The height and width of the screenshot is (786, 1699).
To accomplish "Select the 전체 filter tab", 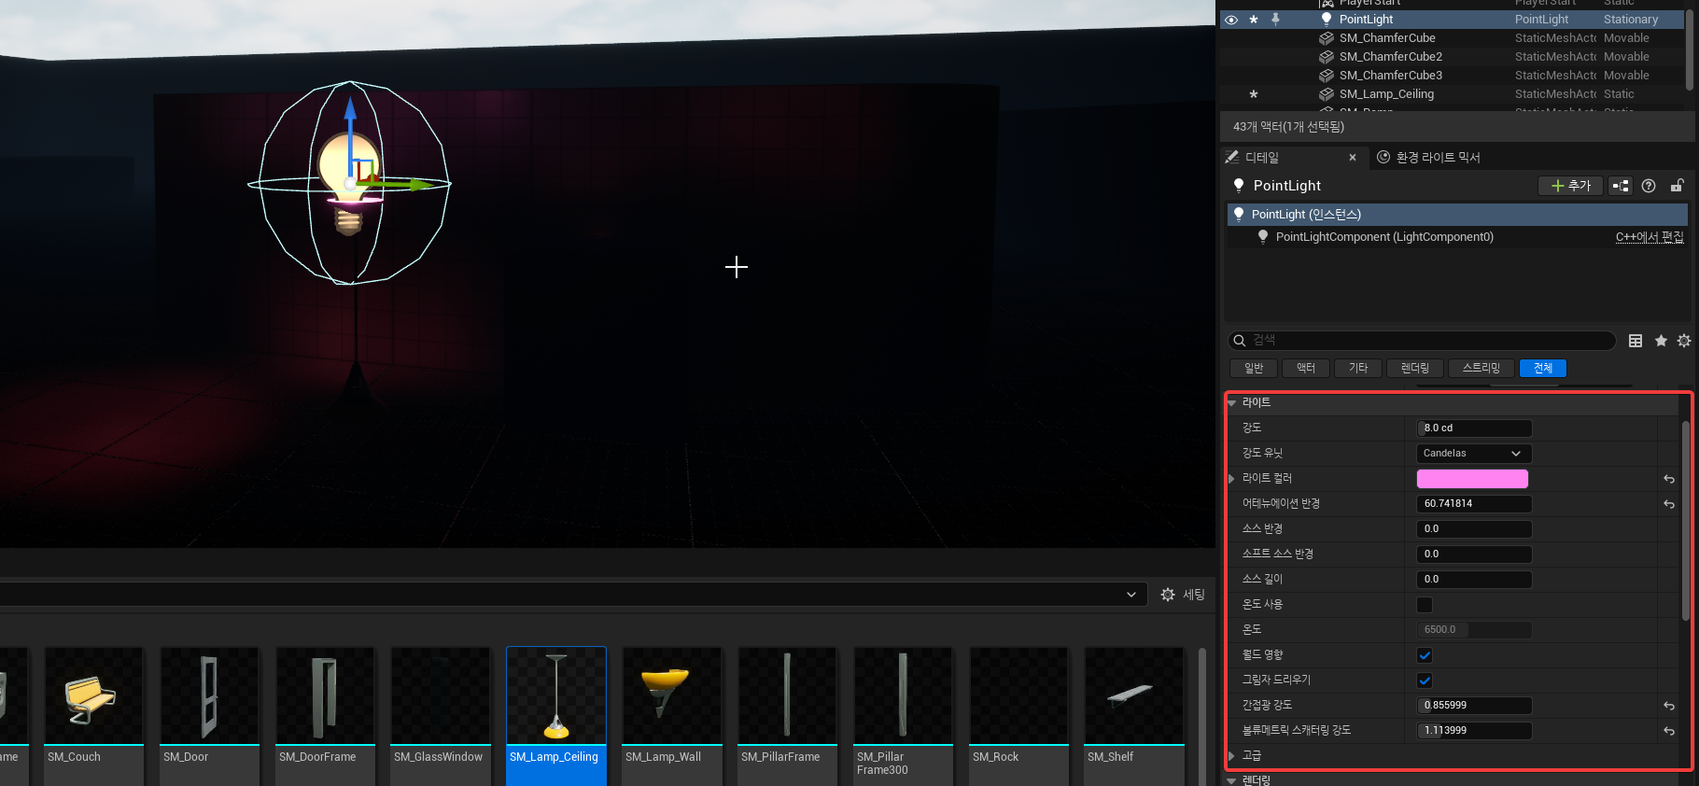I will (1543, 369).
